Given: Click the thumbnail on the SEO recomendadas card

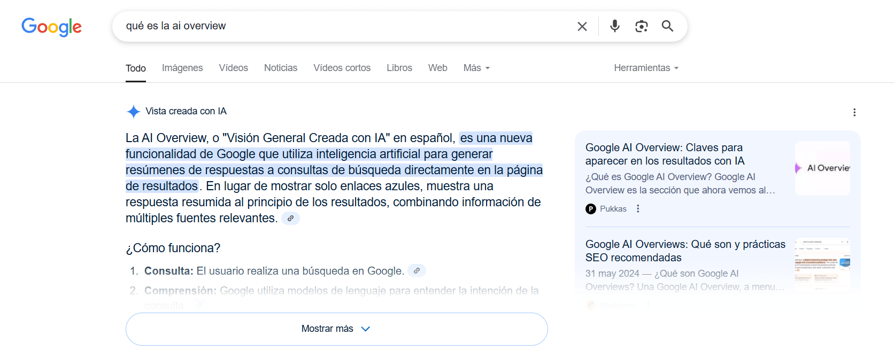Looking at the screenshot, I should (x=822, y=264).
